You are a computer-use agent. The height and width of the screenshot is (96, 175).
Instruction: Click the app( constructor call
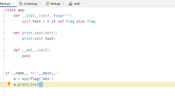(x=25, y=79)
